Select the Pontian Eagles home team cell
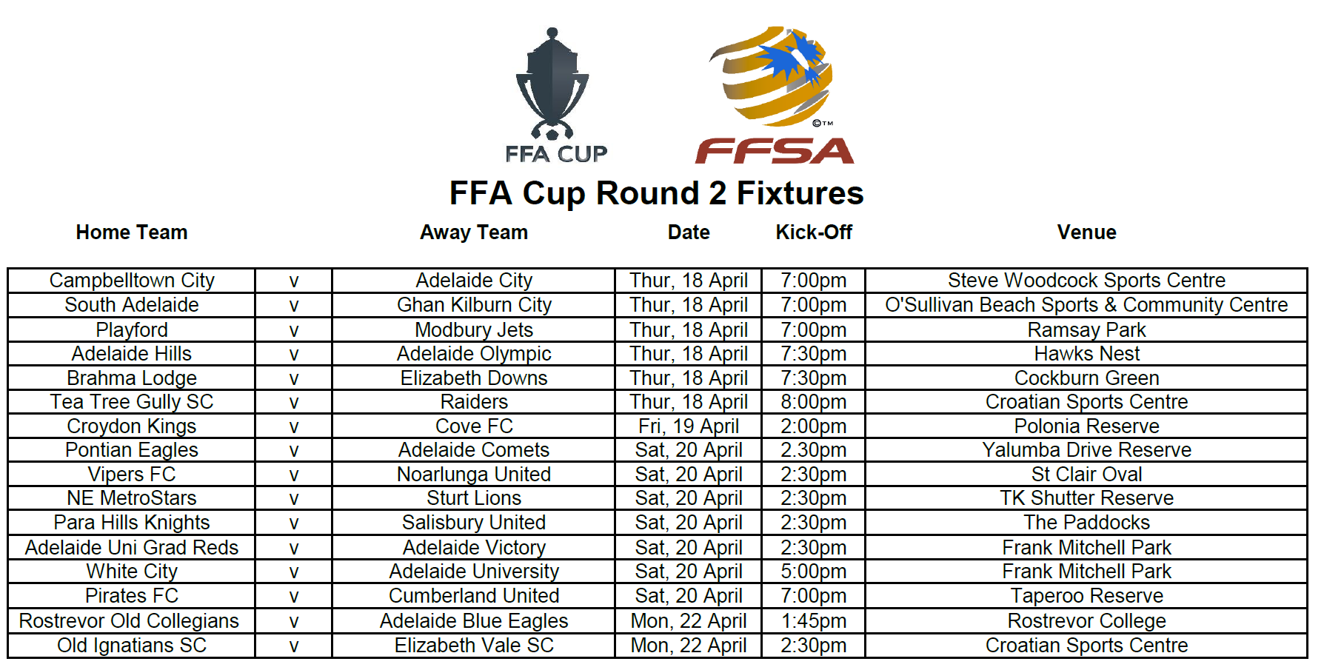 132,450
